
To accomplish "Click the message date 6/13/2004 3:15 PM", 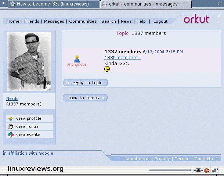I will 163,52.
